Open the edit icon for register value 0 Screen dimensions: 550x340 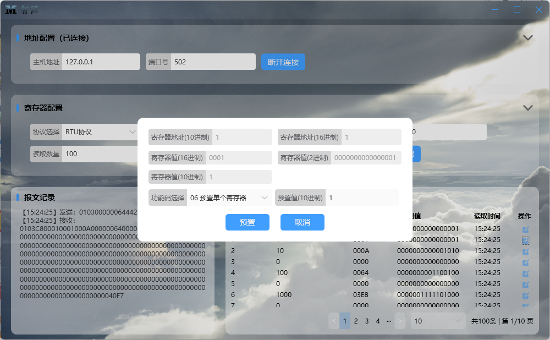click(x=525, y=262)
